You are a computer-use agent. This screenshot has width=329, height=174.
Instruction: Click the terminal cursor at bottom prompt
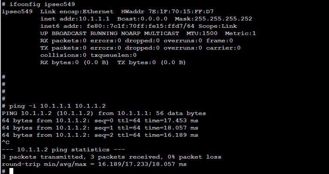point(11,171)
